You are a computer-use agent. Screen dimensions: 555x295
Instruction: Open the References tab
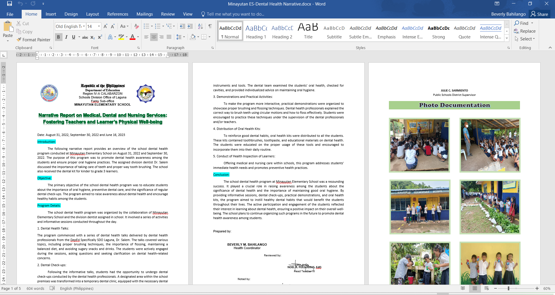point(118,14)
